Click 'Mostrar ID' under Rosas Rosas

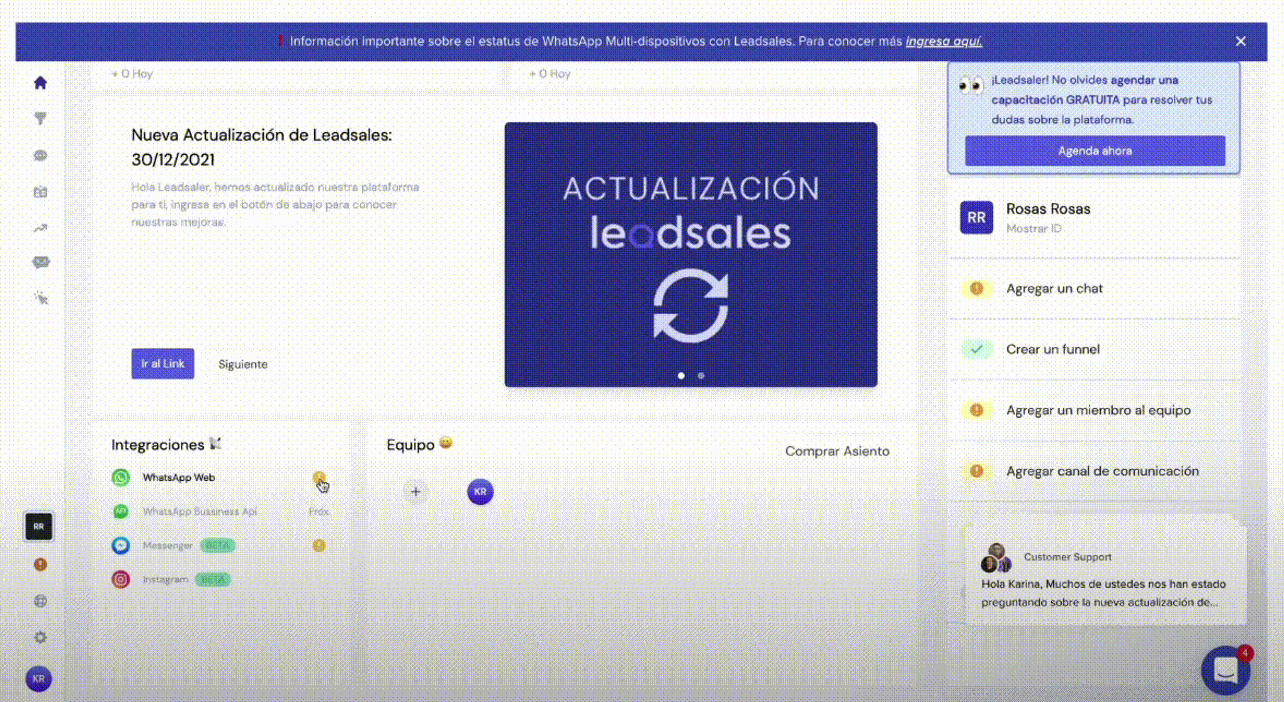pyautogui.click(x=1034, y=228)
